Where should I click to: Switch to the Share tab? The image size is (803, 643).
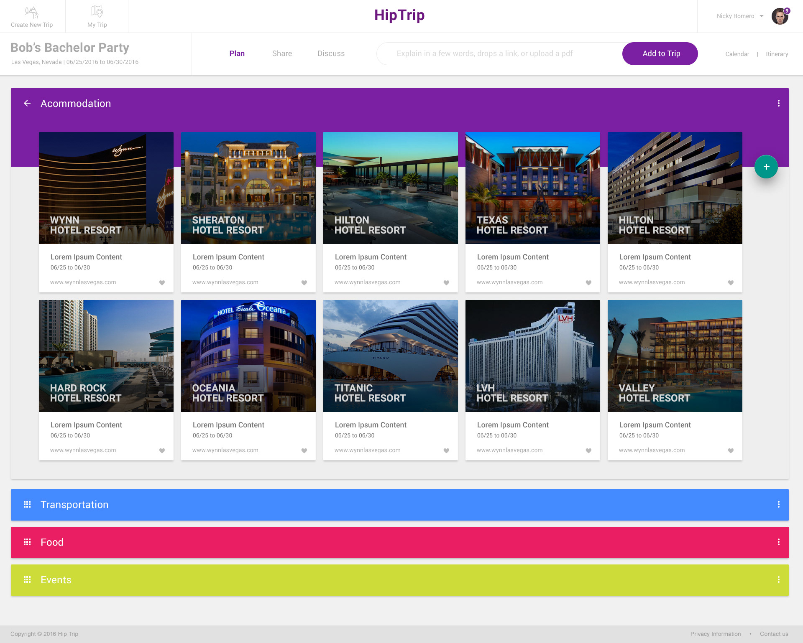point(282,53)
